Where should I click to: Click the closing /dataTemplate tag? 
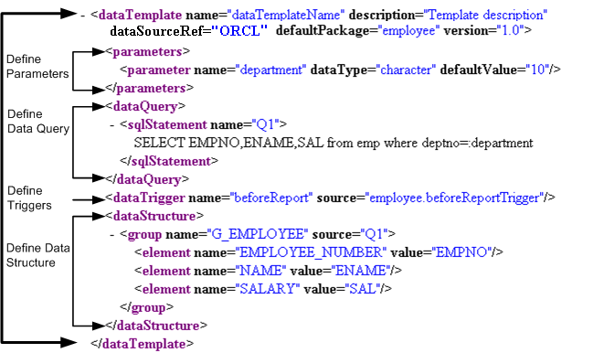(x=143, y=344)
